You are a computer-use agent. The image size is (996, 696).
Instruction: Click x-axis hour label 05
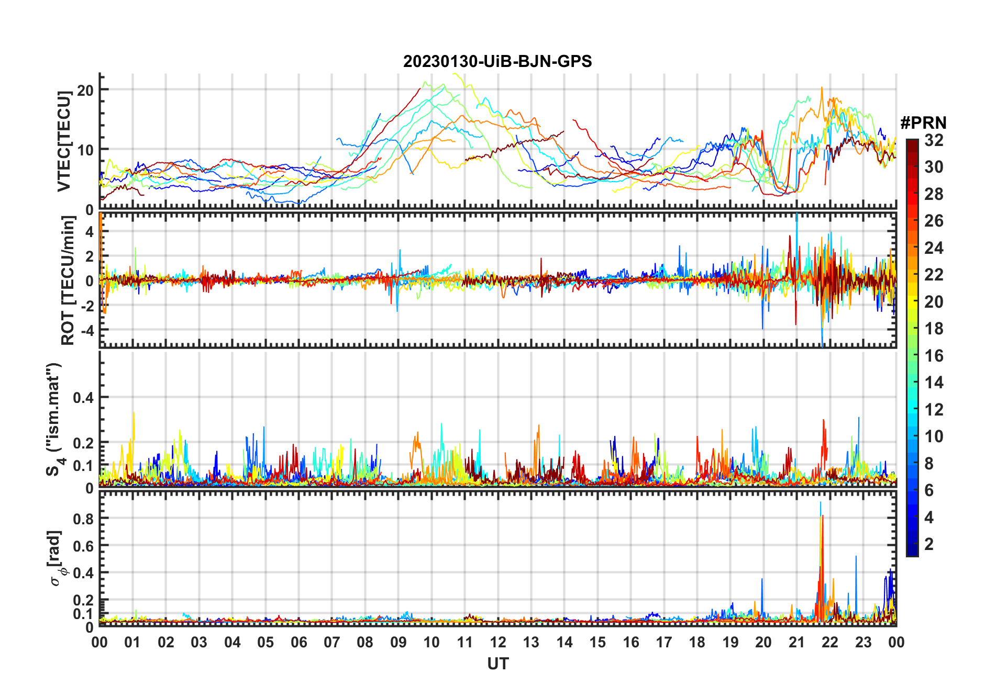click(x=265, y=642)
